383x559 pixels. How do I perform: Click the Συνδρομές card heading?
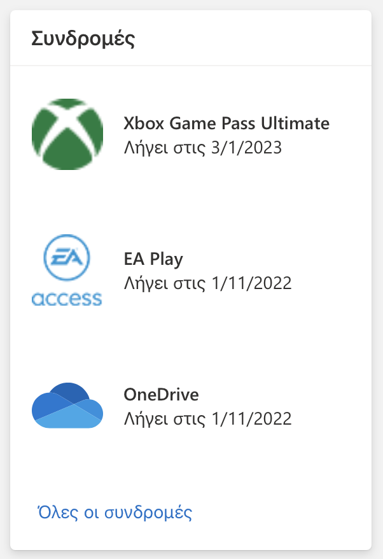tap(83, 39)
